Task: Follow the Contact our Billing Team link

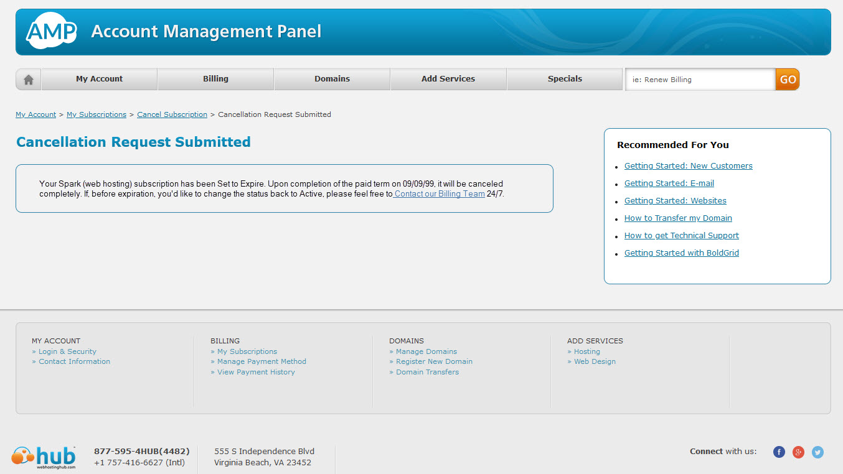Action: pyautogui.click(x=440, y=193)
